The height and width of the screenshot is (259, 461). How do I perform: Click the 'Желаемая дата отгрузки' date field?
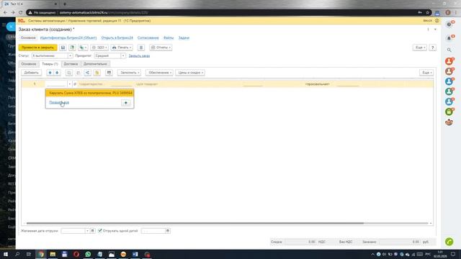73,231
